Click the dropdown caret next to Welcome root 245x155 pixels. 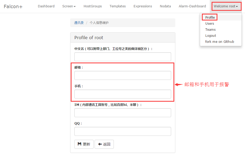237,6
